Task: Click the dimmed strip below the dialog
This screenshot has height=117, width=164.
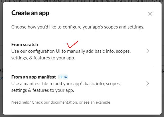Action: [x=82, y=116]
